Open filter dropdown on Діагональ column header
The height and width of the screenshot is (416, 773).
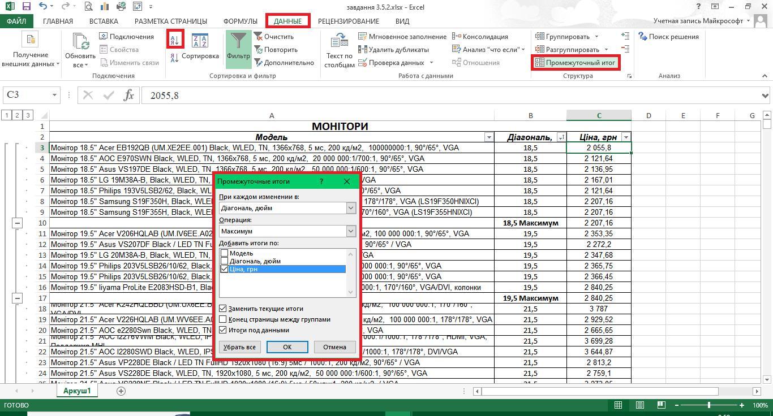561,137
